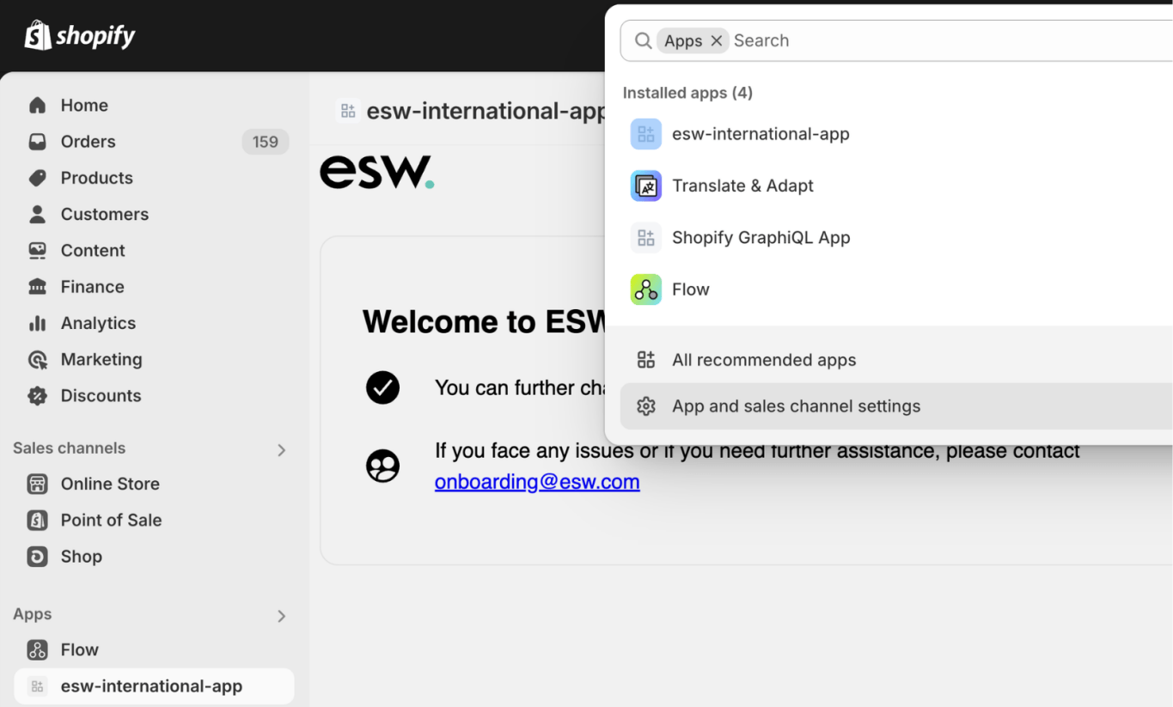The height and width of the screenshot is (707, 1173).
Task: Click the Finance bank icon
Action: [x=37, y=287]
